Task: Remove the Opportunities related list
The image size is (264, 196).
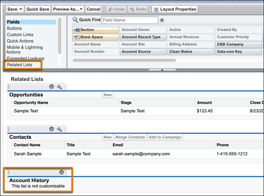Action: (x=51, y=87)
